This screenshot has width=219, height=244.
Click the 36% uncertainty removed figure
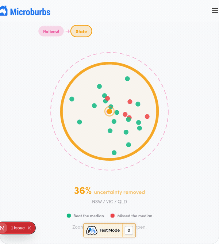(x=83, y=191)
